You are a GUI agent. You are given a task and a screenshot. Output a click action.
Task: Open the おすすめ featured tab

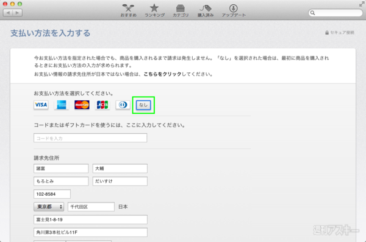(128, 11)
